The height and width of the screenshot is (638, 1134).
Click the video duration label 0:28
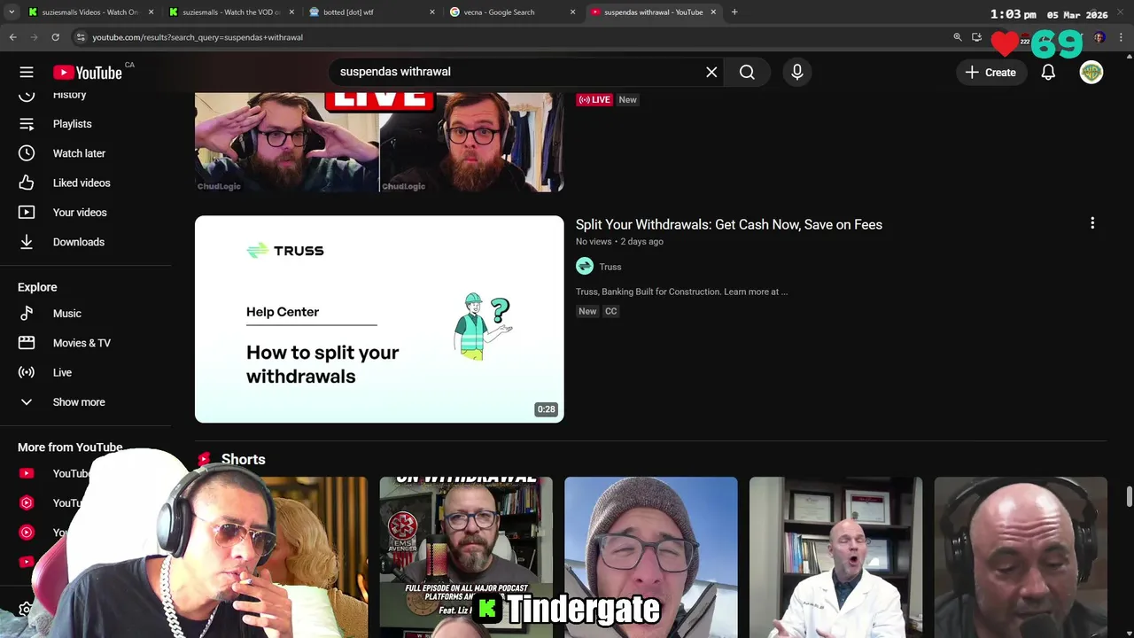(546, 409)
